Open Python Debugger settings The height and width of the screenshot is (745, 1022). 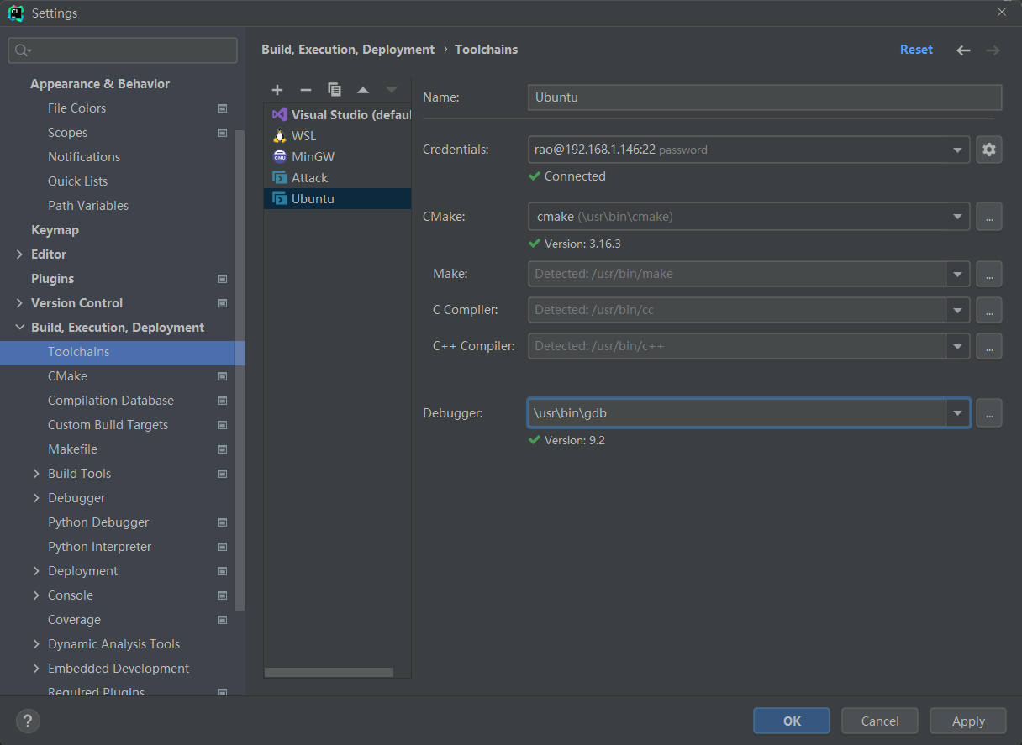pyautogui.click(x=98, y=522)
